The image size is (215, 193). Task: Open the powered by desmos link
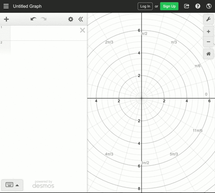click(43, 184)
